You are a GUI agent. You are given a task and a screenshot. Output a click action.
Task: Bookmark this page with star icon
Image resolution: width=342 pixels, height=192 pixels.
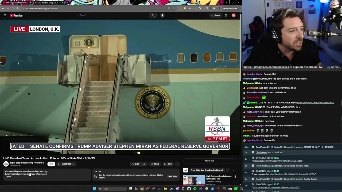coord(174,8)
